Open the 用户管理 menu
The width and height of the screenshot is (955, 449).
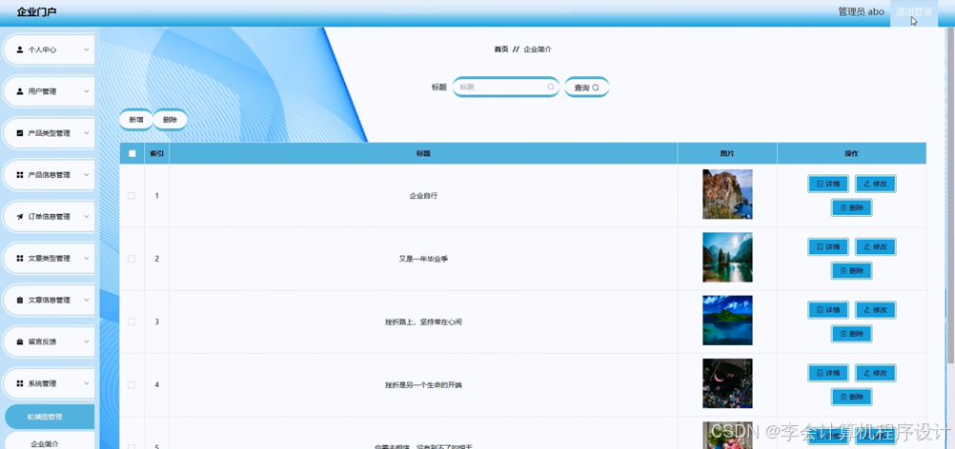click(x=50, y=91)
